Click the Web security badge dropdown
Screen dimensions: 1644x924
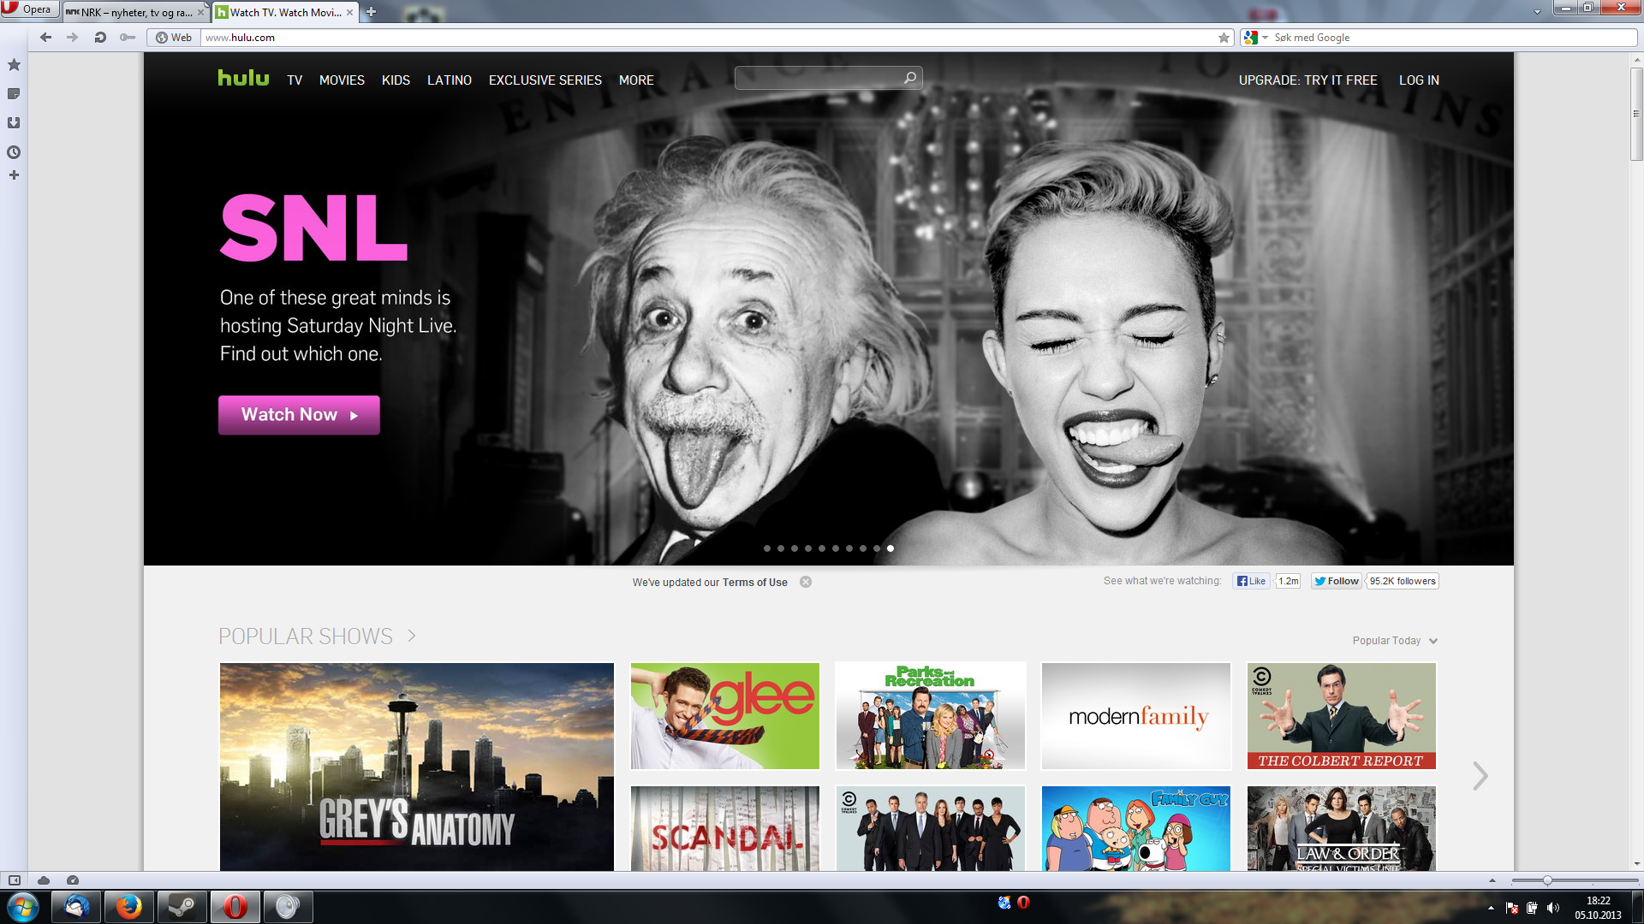(x=174, y=38)
